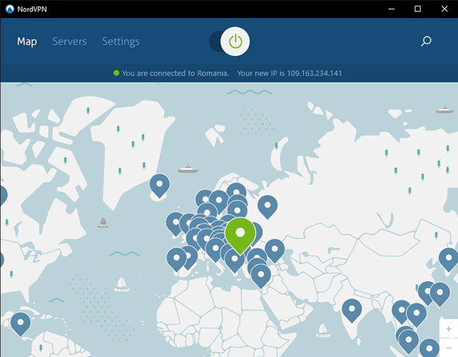Click the green connection status dot
The height and width of the screenshot is (357, 458).
[x=116, y=73]
